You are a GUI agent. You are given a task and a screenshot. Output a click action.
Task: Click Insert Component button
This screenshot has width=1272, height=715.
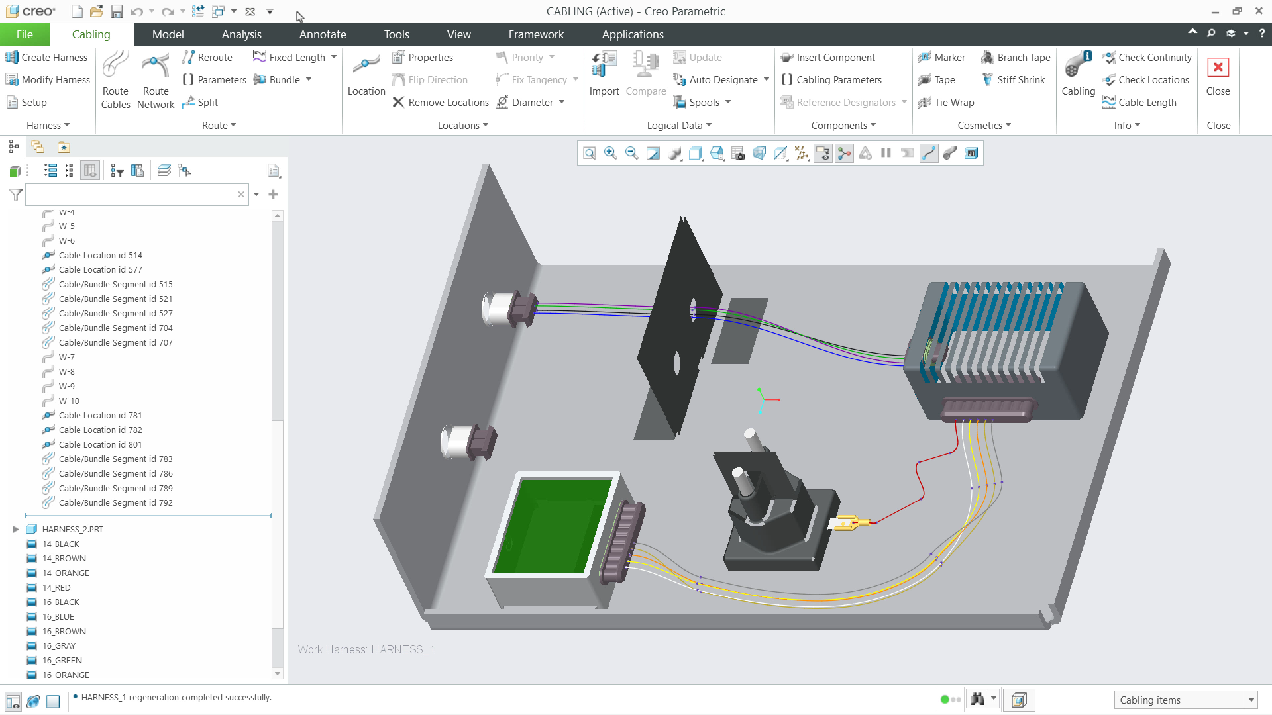828,58
